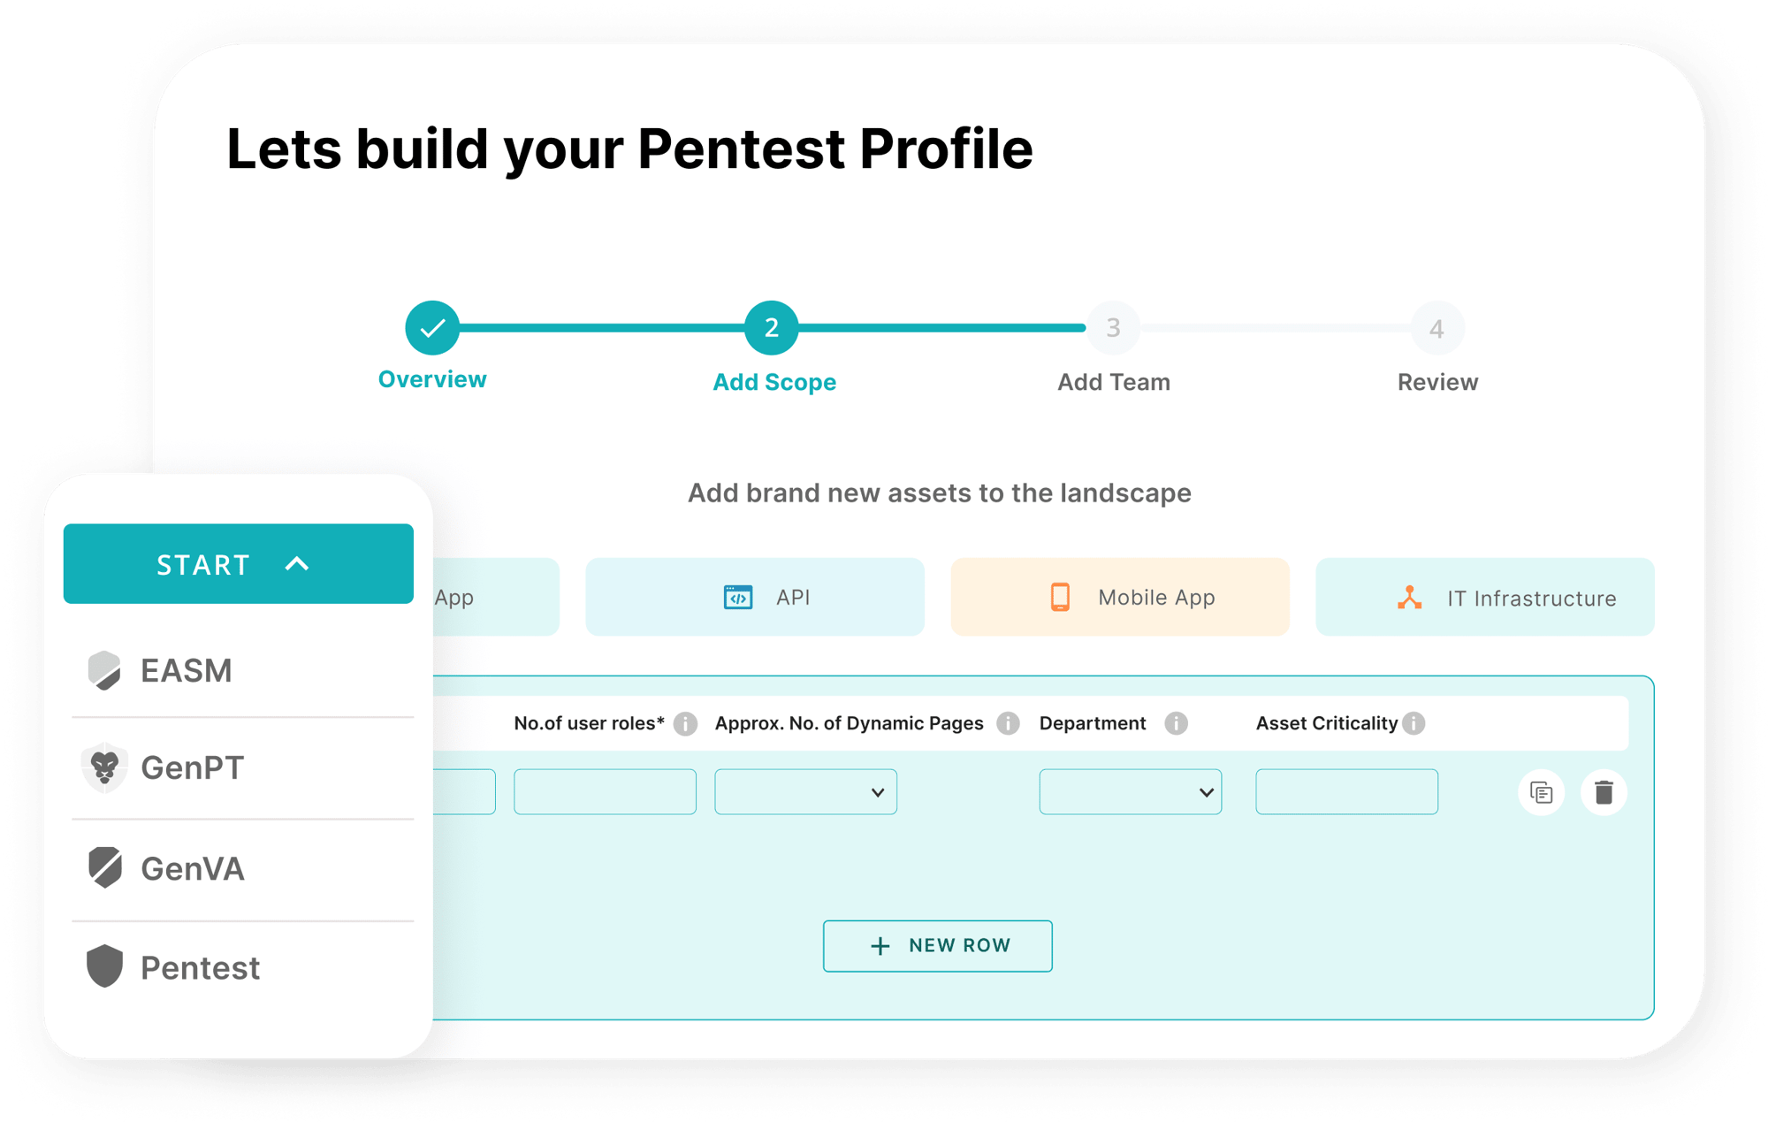Open the Approx. No. of Dynamic Pages dropdown
The image size is (1768, 1122).
[x=805, y=792]
